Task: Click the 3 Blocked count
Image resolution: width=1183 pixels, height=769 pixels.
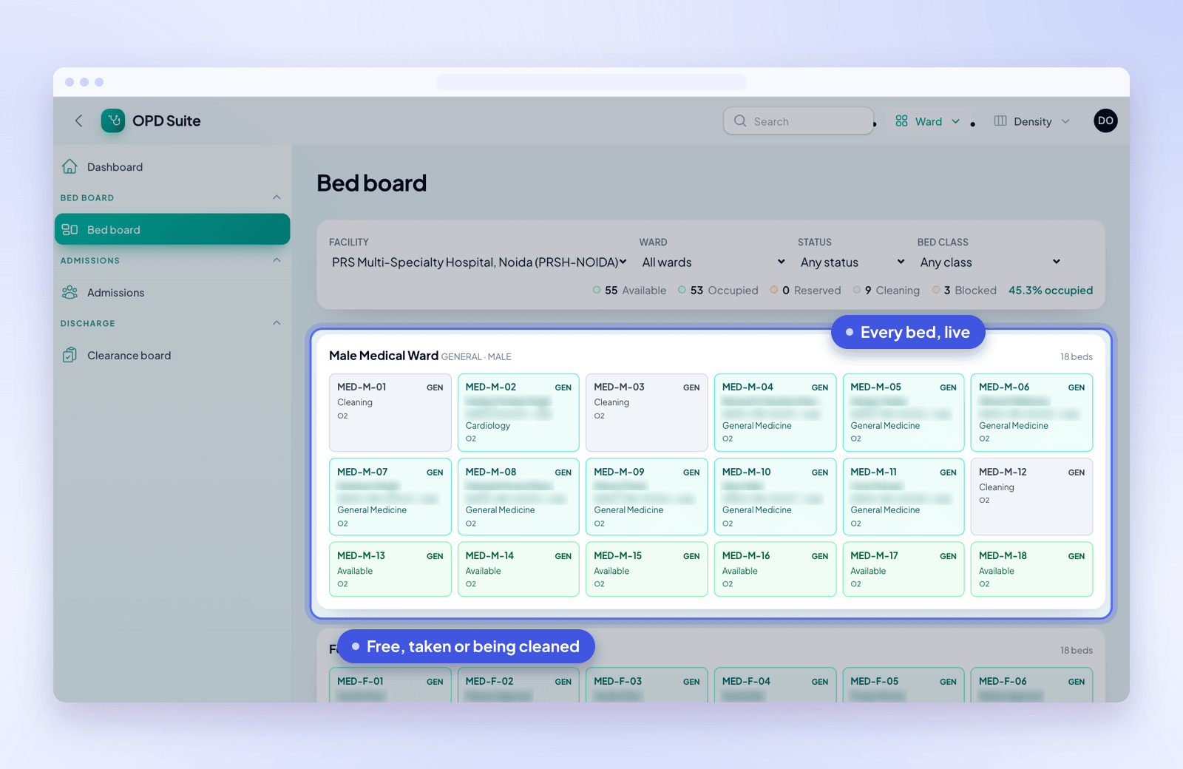Action: pos(964,291)
